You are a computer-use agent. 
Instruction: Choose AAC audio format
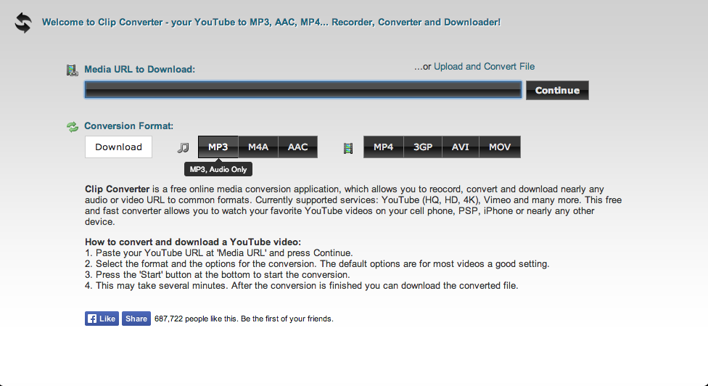point(298,147)
